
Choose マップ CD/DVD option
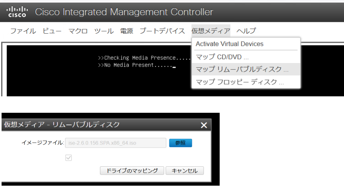pos(222,57)
